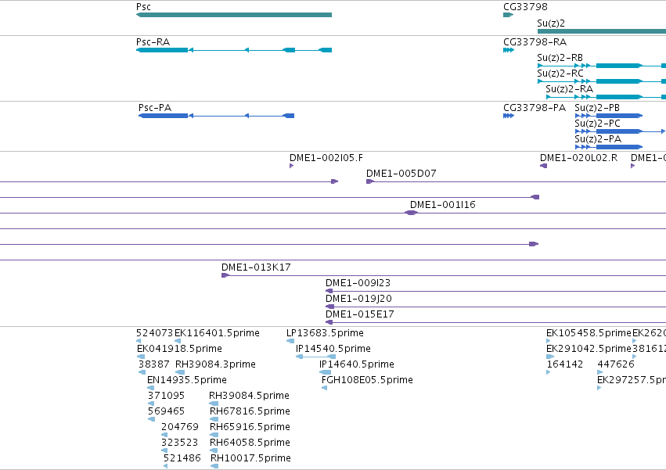This screenshot has width=666, height=470.
Task: Select the Su(z)2 gene bar
Action: coord(602,31)
